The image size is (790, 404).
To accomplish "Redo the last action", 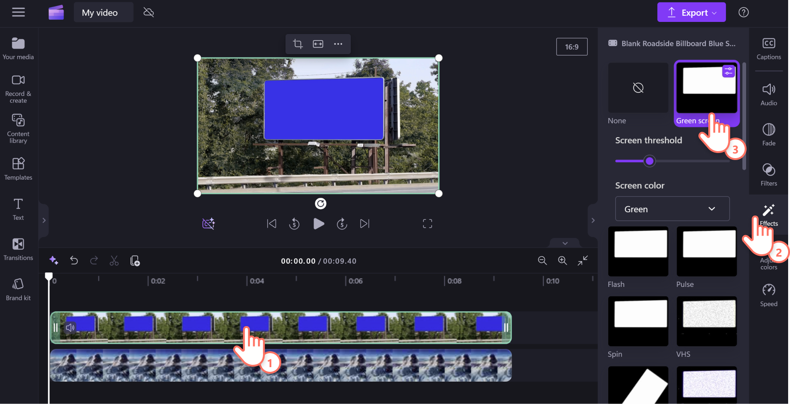I will pos(94,260).
